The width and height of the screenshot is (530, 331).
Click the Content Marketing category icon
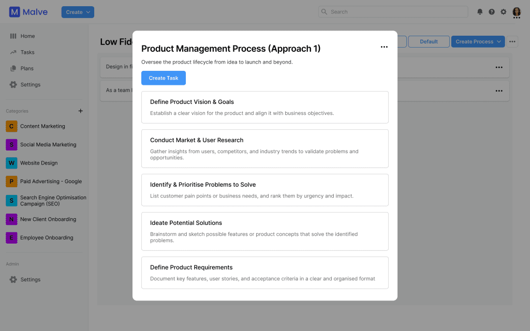(x=11, y=126)
